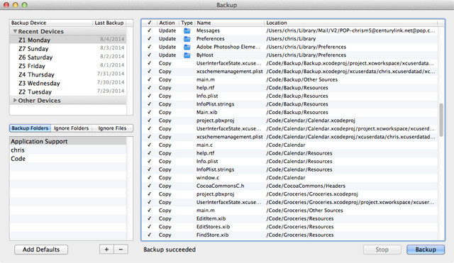Sort by the Location column header
454x263 pixels.
coord(350,23)
